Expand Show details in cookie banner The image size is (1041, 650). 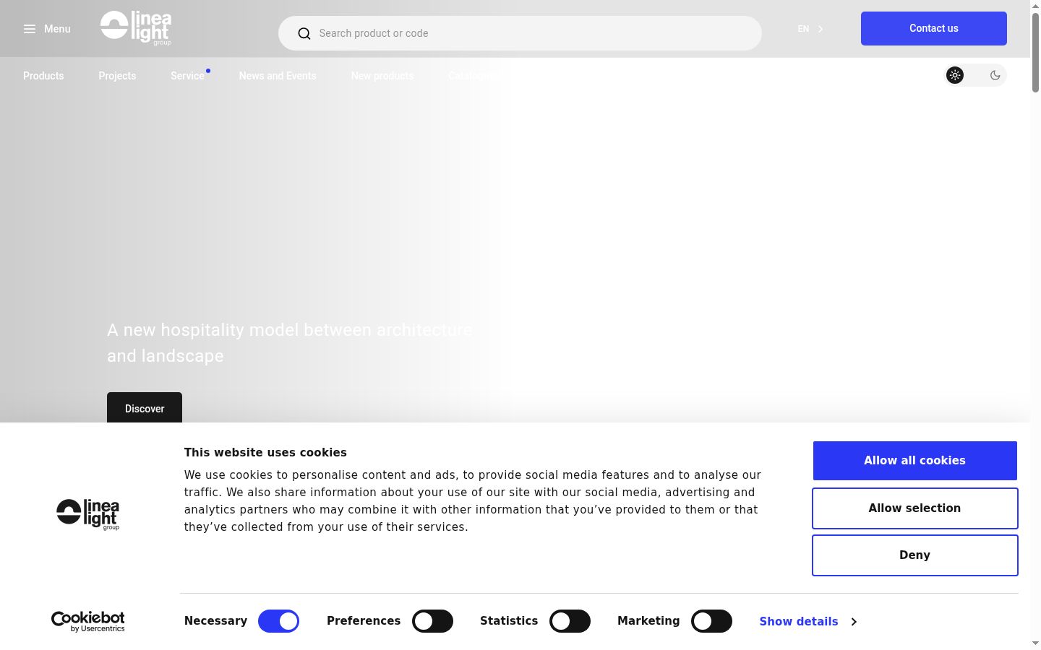tap(807, 621)
